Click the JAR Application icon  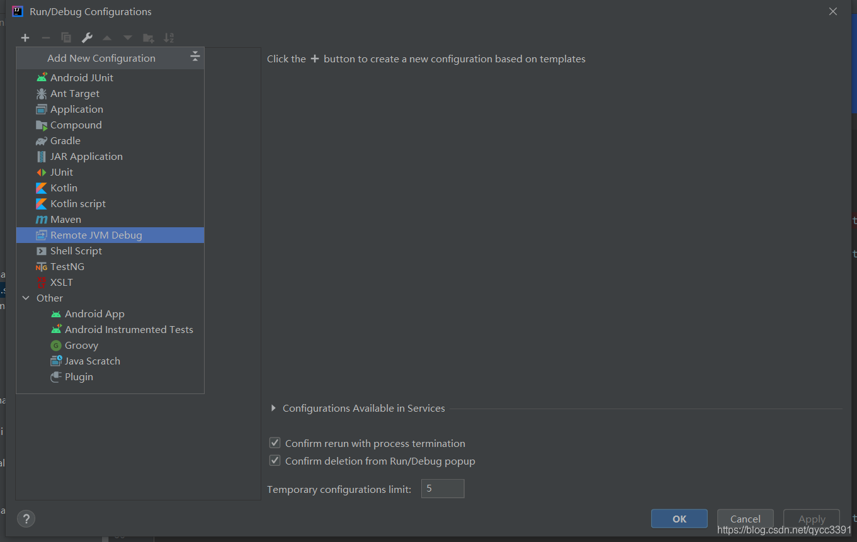(x=42, y=156)
